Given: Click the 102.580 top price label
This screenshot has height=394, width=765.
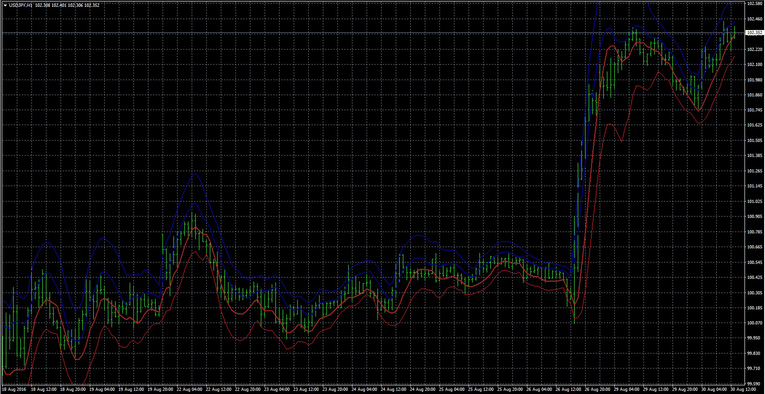Looking at the screenshot, I should pos(755,4).
